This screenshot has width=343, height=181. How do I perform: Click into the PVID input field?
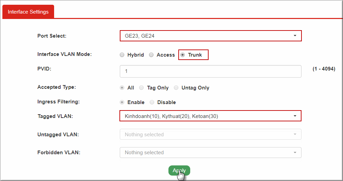coord(210,71)
